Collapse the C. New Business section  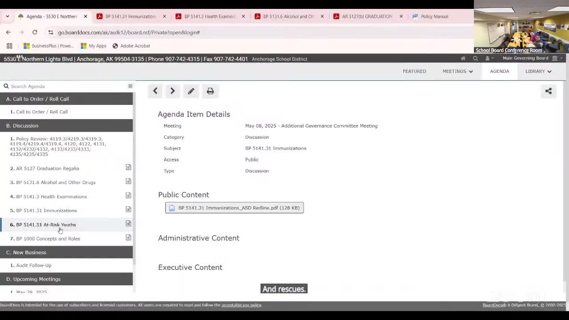[x=66, y=252]
